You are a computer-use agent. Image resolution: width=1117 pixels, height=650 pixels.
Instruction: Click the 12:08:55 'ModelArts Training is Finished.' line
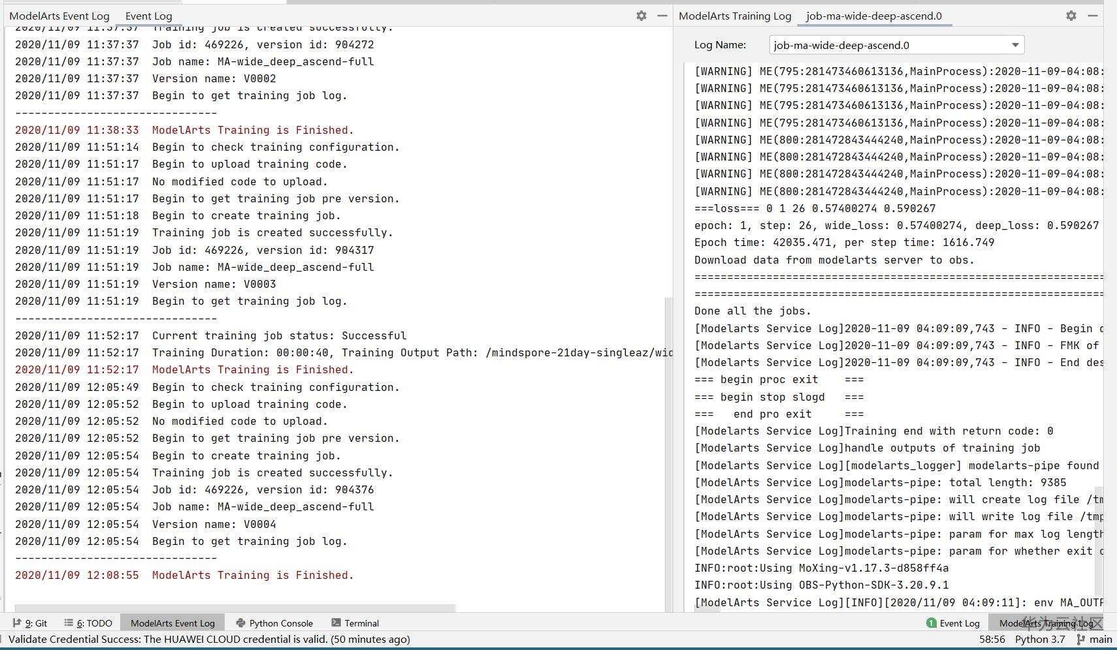point(184,575)
